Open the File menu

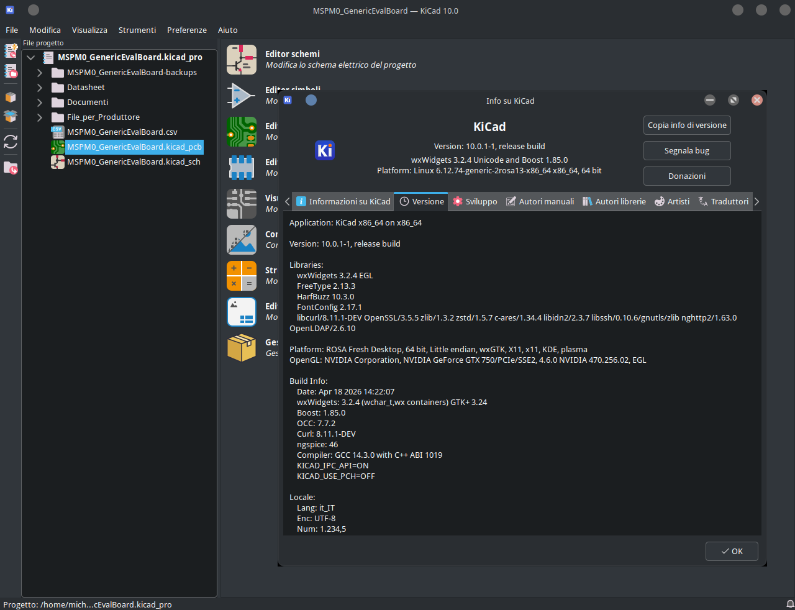12,30
